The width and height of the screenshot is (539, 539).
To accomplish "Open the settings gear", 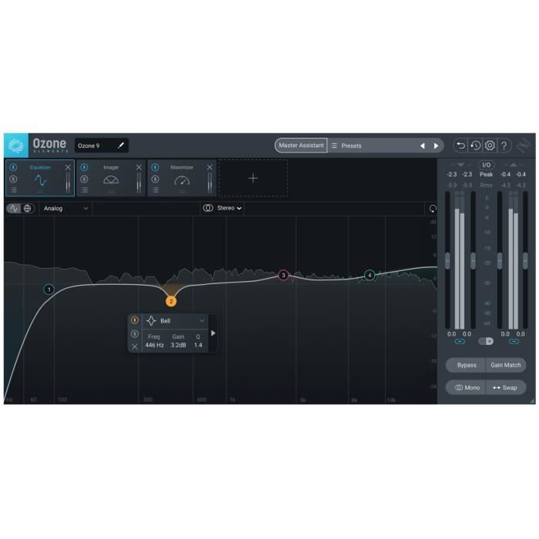I will point(490,146).
